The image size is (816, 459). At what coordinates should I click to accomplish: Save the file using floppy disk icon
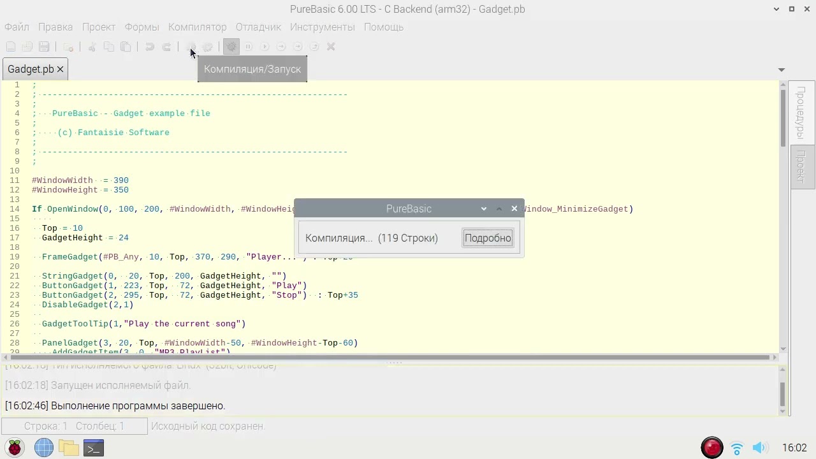[x=44, y=47]
